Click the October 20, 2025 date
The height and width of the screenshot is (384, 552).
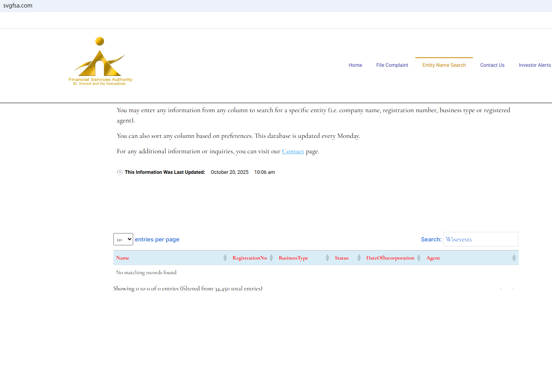tap(230, 172)
